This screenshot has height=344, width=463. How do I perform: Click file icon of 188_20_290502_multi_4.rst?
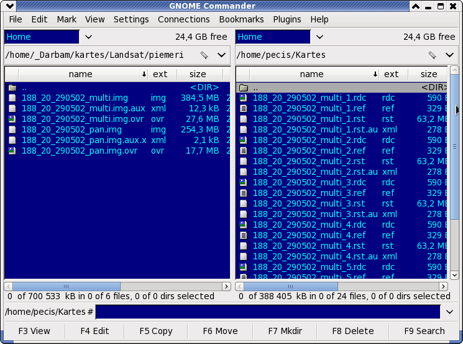[x=244, y=246]
